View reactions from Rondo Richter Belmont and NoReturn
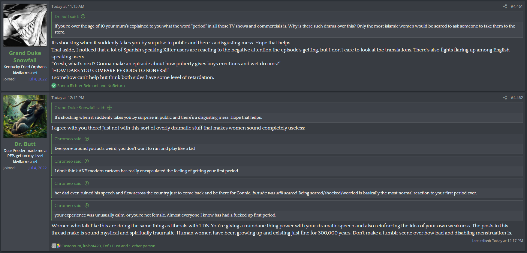Screen dimensions: 527x253 coord(91,86)
